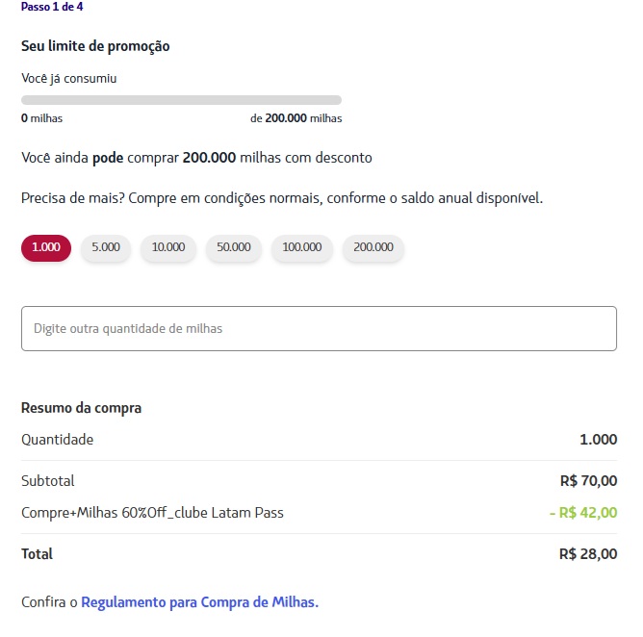Pick the 10.000 miles quantity chip
Viewport: 643px width, 637px height.
pos(168,247)
